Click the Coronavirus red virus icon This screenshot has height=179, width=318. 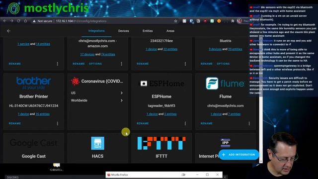75,81
